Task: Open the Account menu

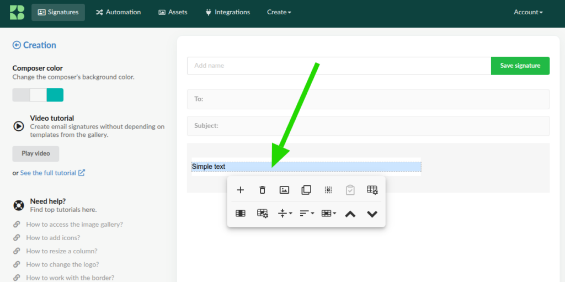Action: (528, 12)
